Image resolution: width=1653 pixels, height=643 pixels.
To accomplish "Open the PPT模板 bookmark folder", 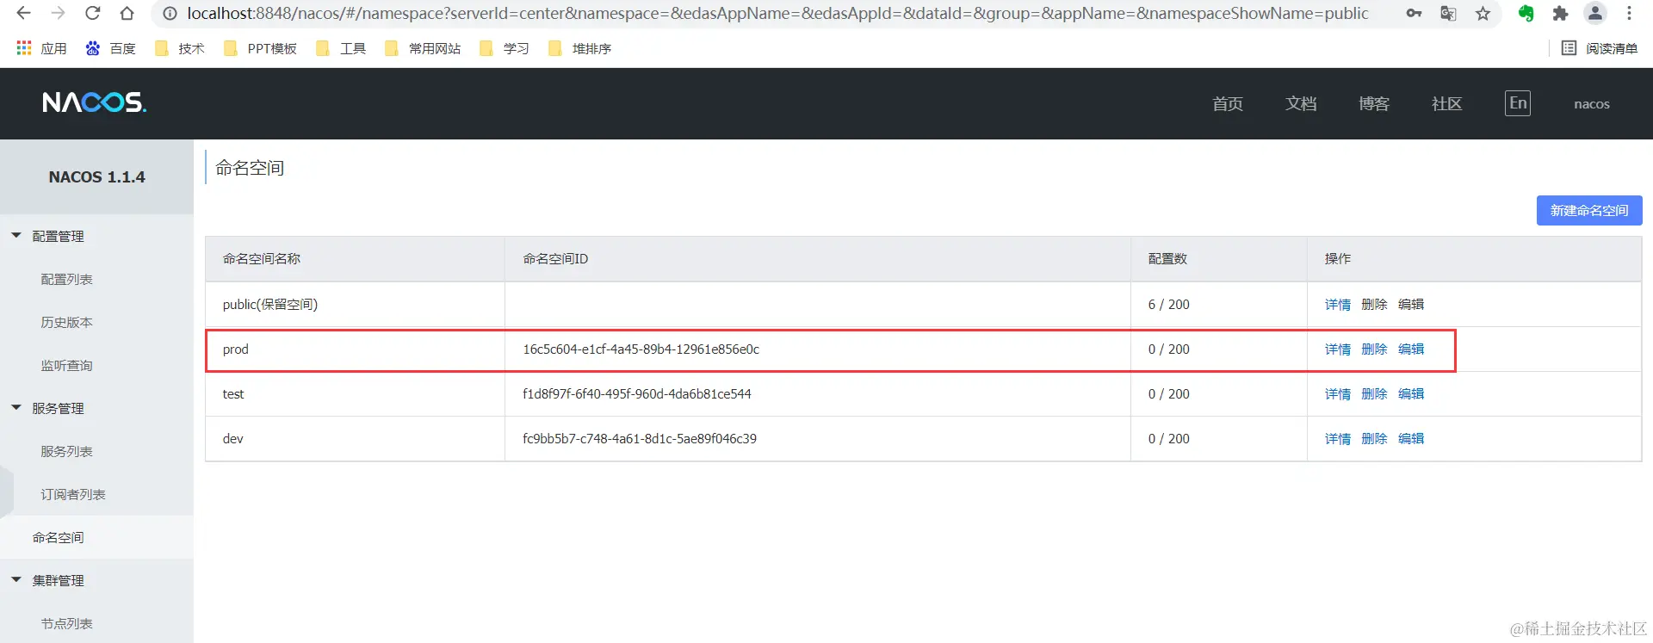I will click(x=260, y=48).
